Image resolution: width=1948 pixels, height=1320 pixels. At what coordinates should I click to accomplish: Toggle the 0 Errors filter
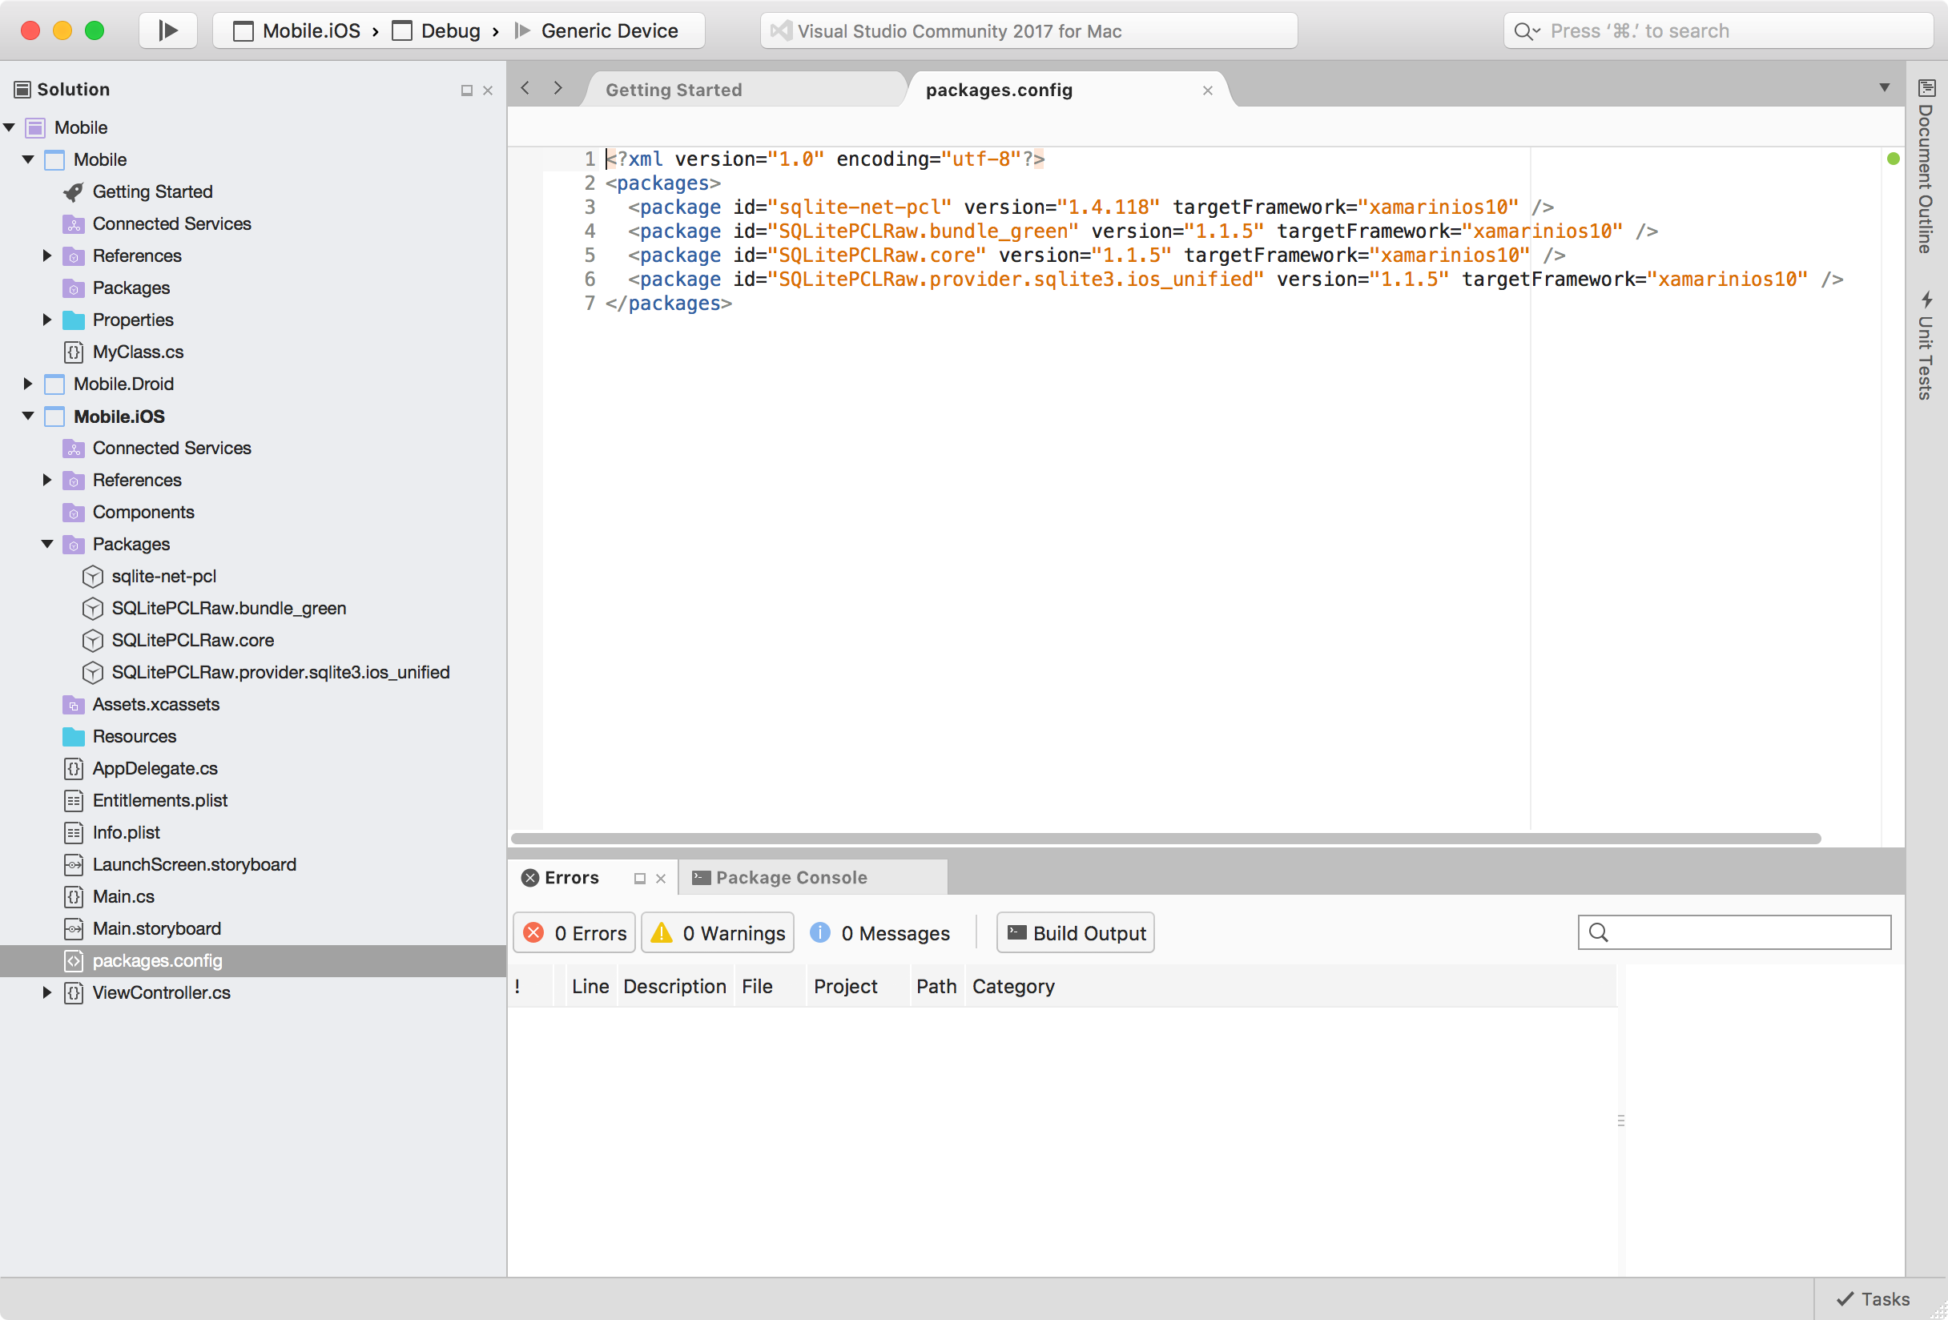point(574,934)
